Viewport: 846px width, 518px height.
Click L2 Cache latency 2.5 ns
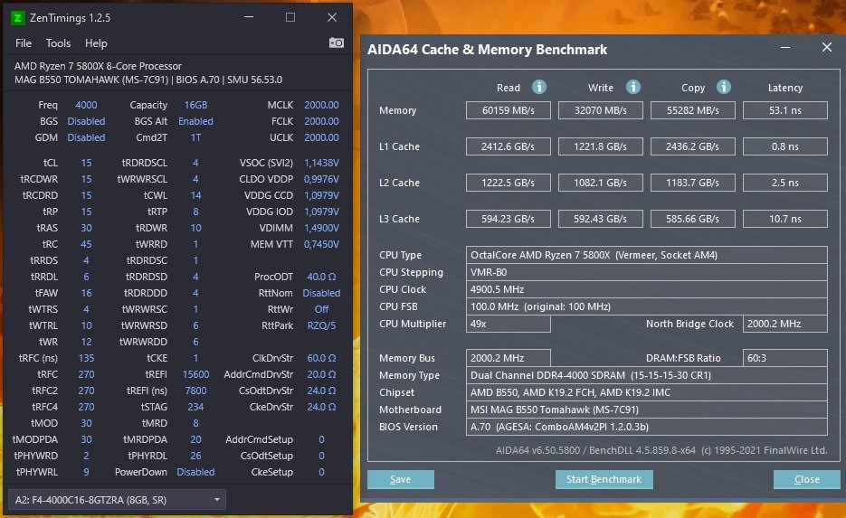click(785, 183)
